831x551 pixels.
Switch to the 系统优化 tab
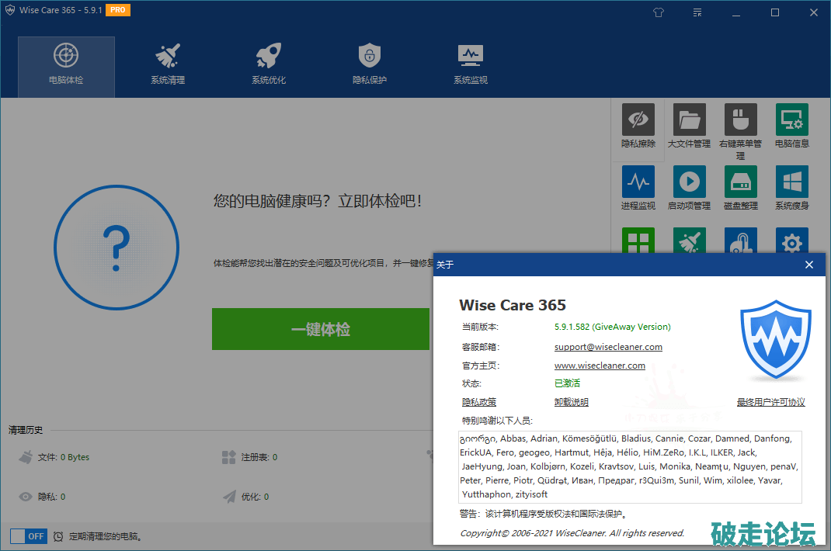[269, 65]
